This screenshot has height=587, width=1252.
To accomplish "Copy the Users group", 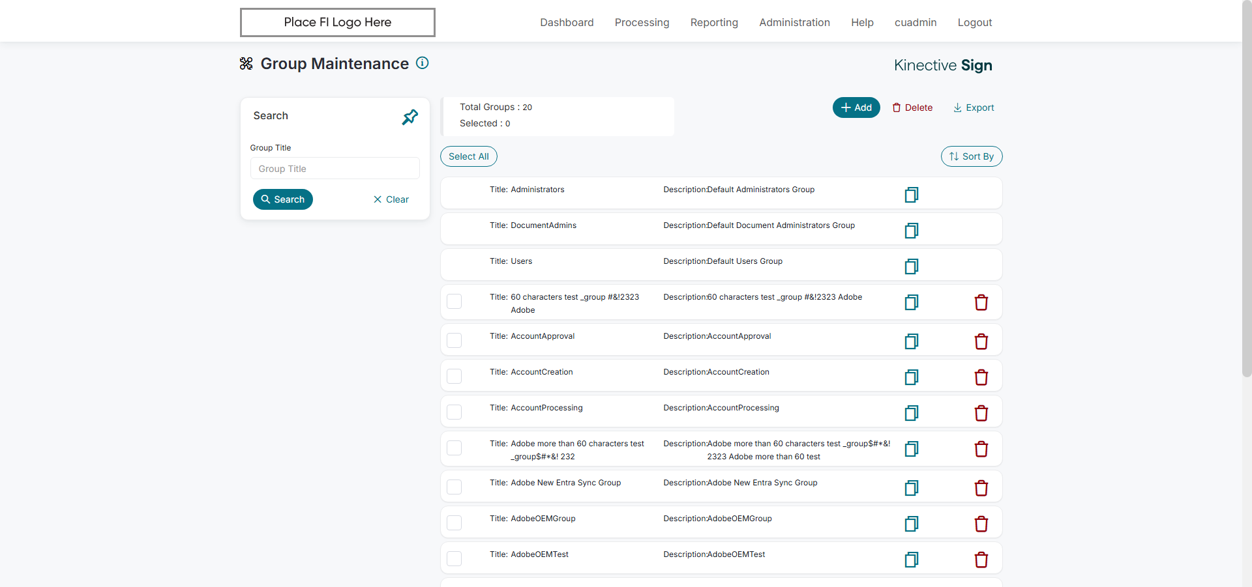I will tap(912, 266).
